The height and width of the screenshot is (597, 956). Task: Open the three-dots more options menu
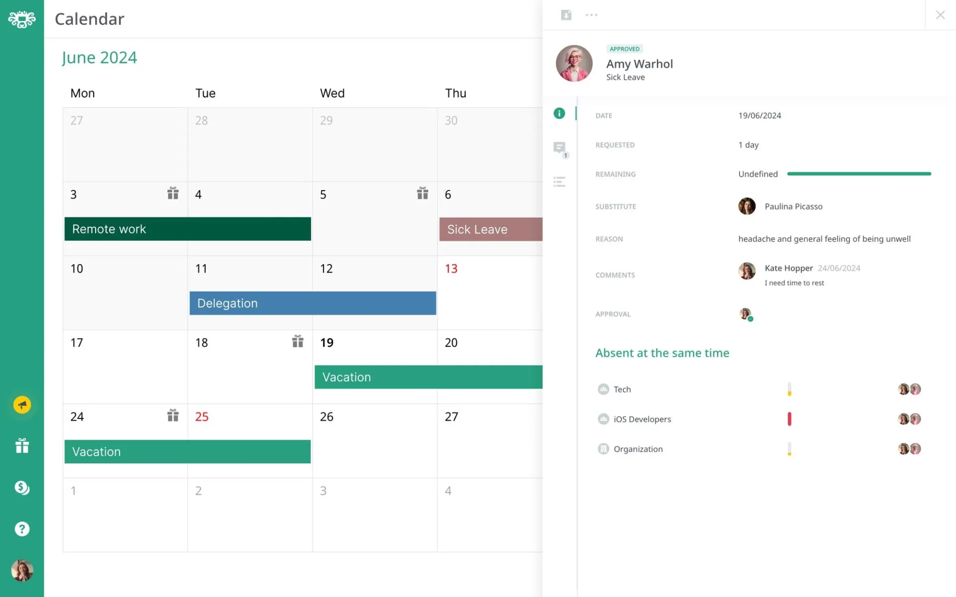click(592, 15)
